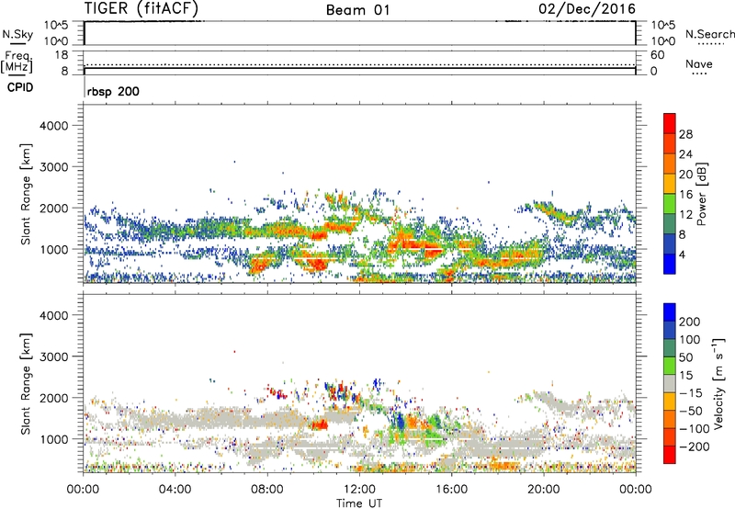
Task: Click the 'Nave' legend label
Action: coord(699,64)
